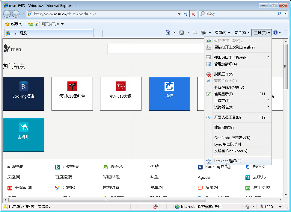Click the RSS feeds icon
This screenshot has width=291, height=212.
point(182,33)
